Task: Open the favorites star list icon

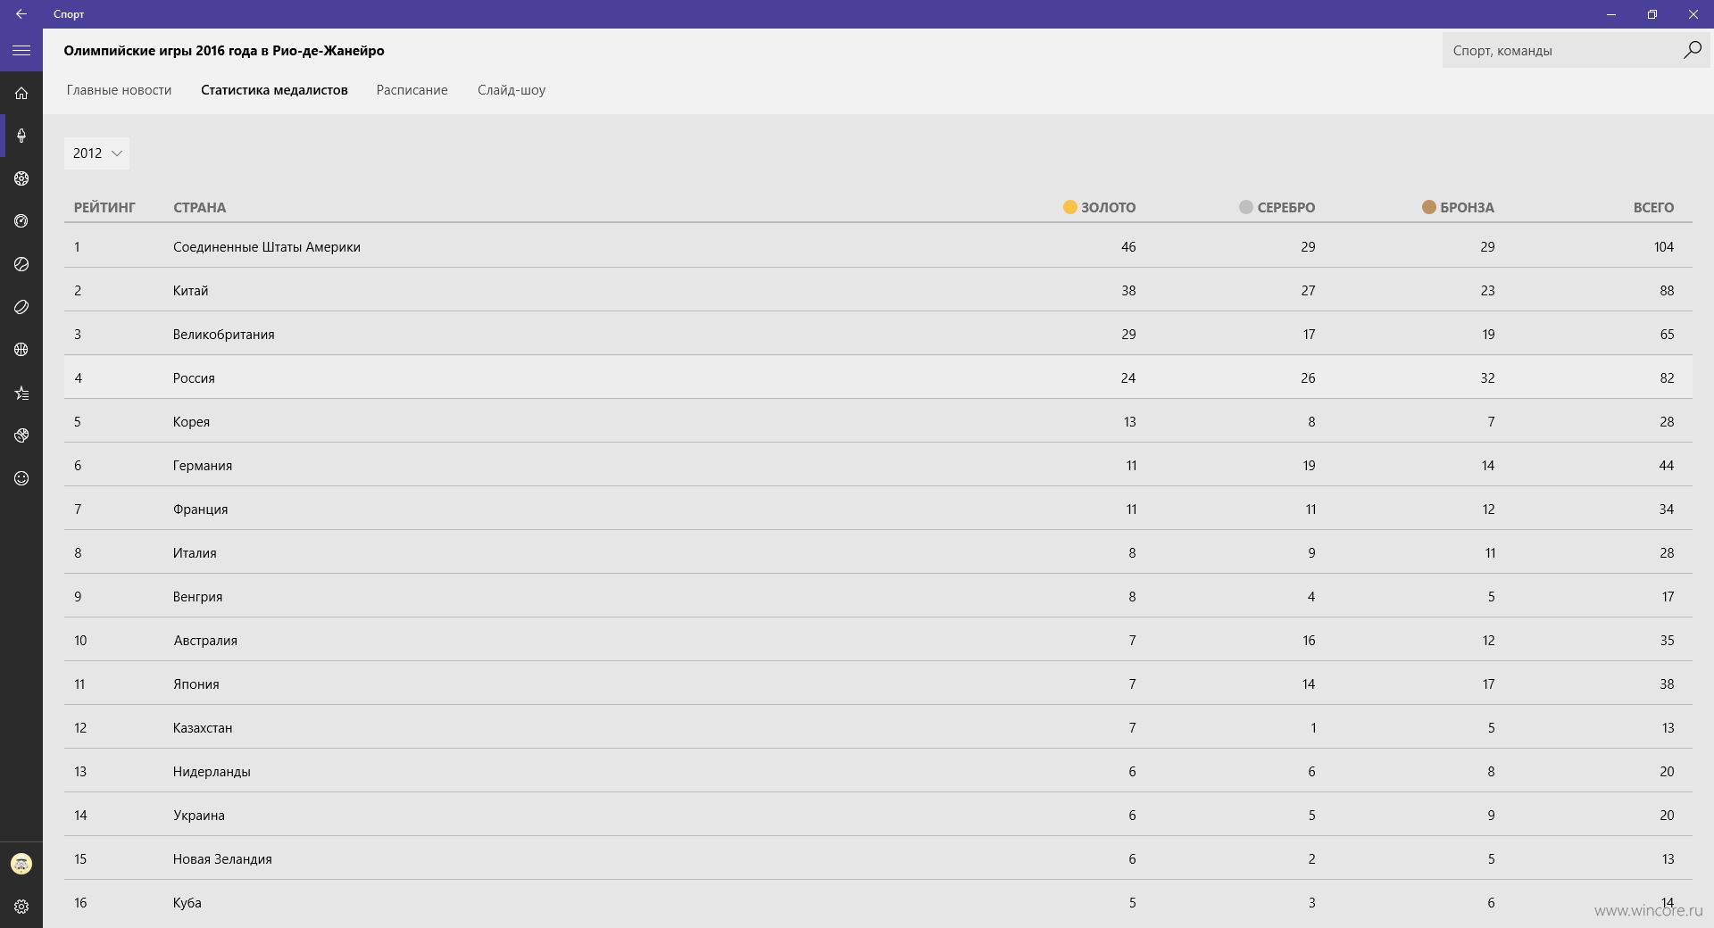Action: (21, 393)
